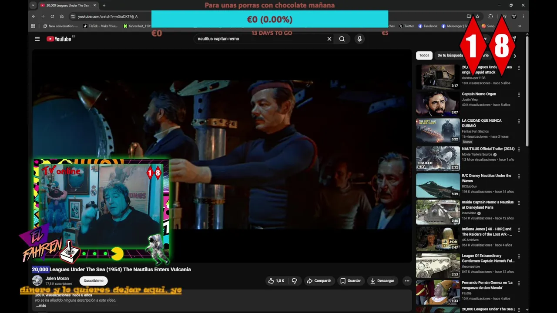Screen dimensions: 557x313
Task: Reload the page in the browser toolbar
Action: coord(52,16)
